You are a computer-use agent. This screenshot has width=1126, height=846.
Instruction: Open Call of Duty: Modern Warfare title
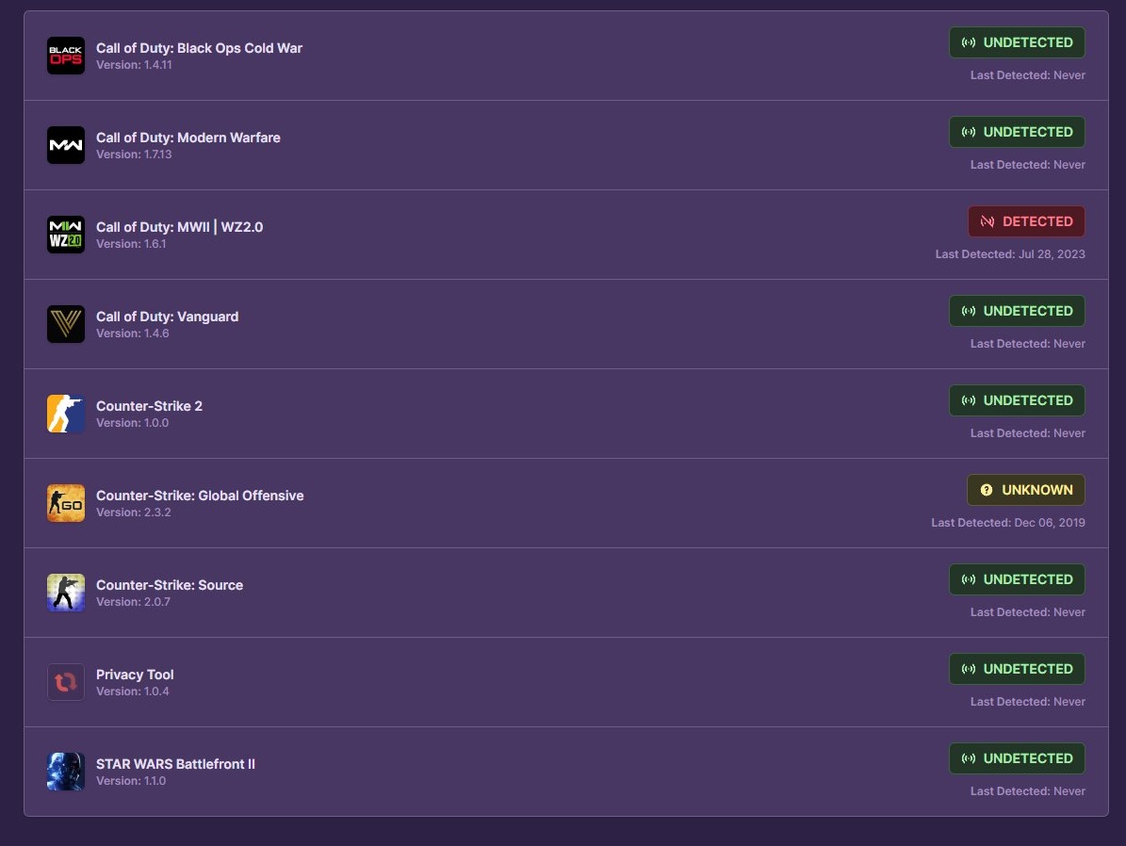pos(188,138)
